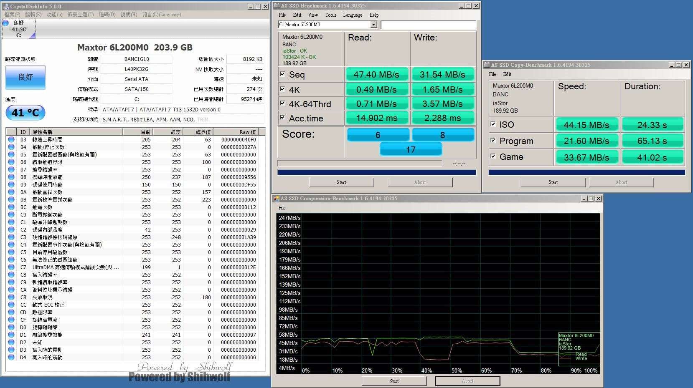The width and height of the screenshot is (693, 388).
Task: Click the empty text field beside drive dropdown
Action: (429, 25)
